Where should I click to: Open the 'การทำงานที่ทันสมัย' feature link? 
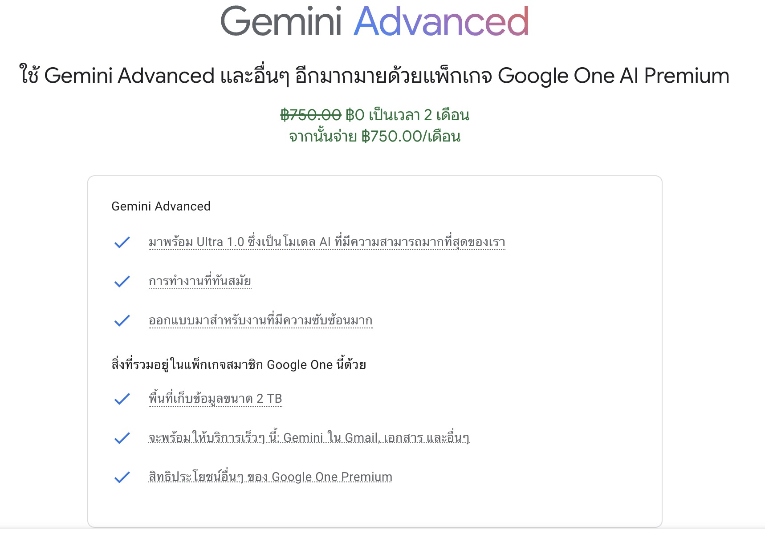pos(200,281)
